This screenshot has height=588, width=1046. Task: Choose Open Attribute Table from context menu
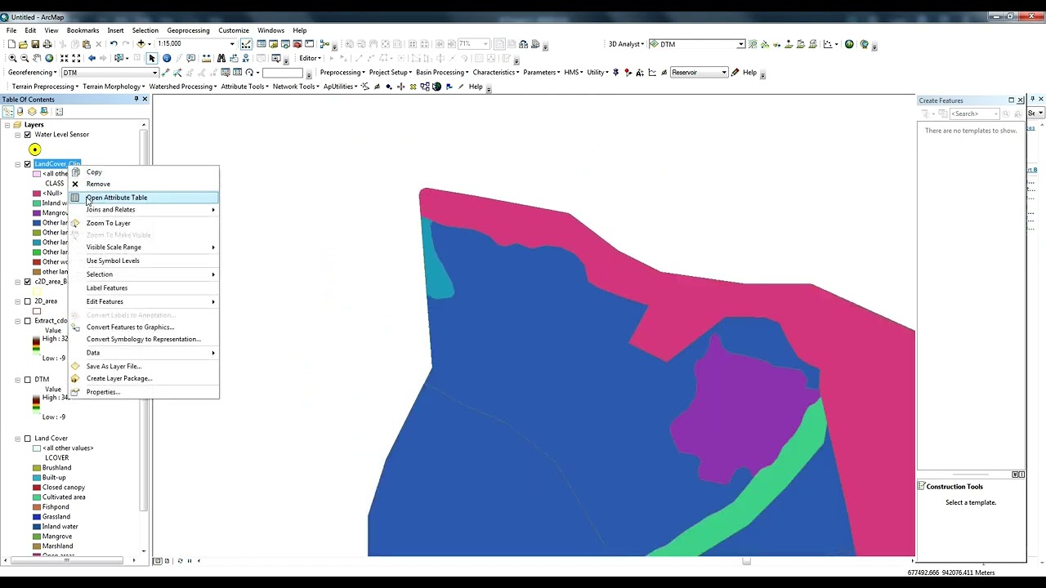[143, 198]
